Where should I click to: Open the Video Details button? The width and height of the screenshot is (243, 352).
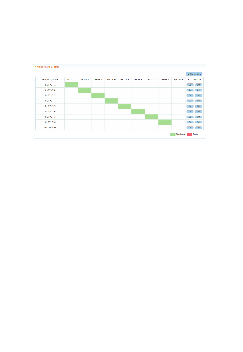coord(194,74)
